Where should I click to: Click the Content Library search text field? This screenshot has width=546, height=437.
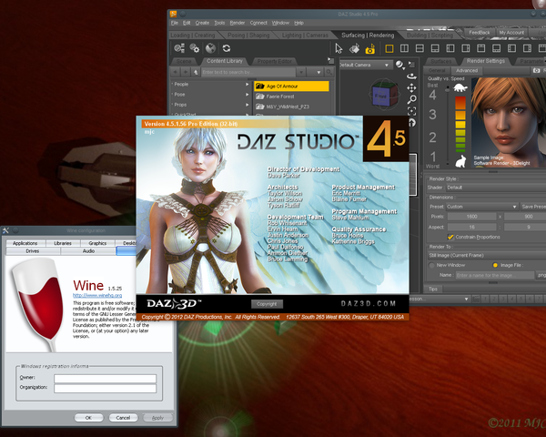pos(248,72)
